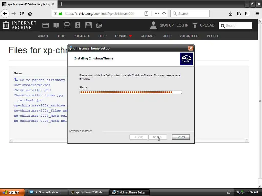Viewport: 262px width, 196px height.
Task: Click the archive.org URL address field
Action: pyautogui.click(x=100, y=14)
